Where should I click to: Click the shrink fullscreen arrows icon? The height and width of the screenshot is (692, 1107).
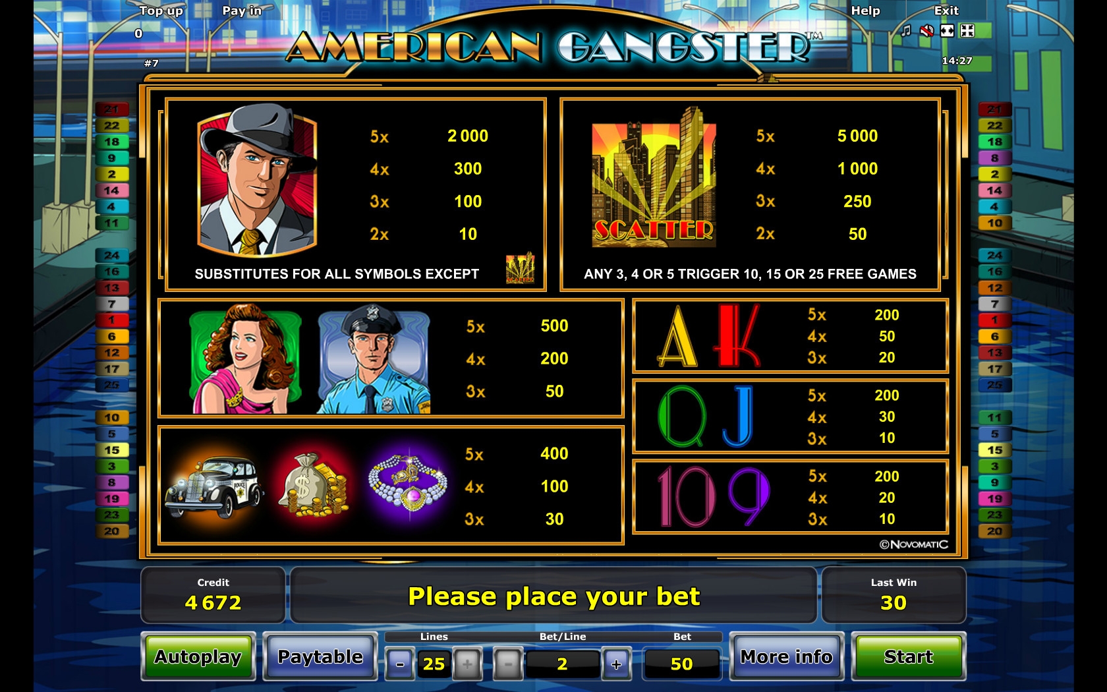pos(967,31)
